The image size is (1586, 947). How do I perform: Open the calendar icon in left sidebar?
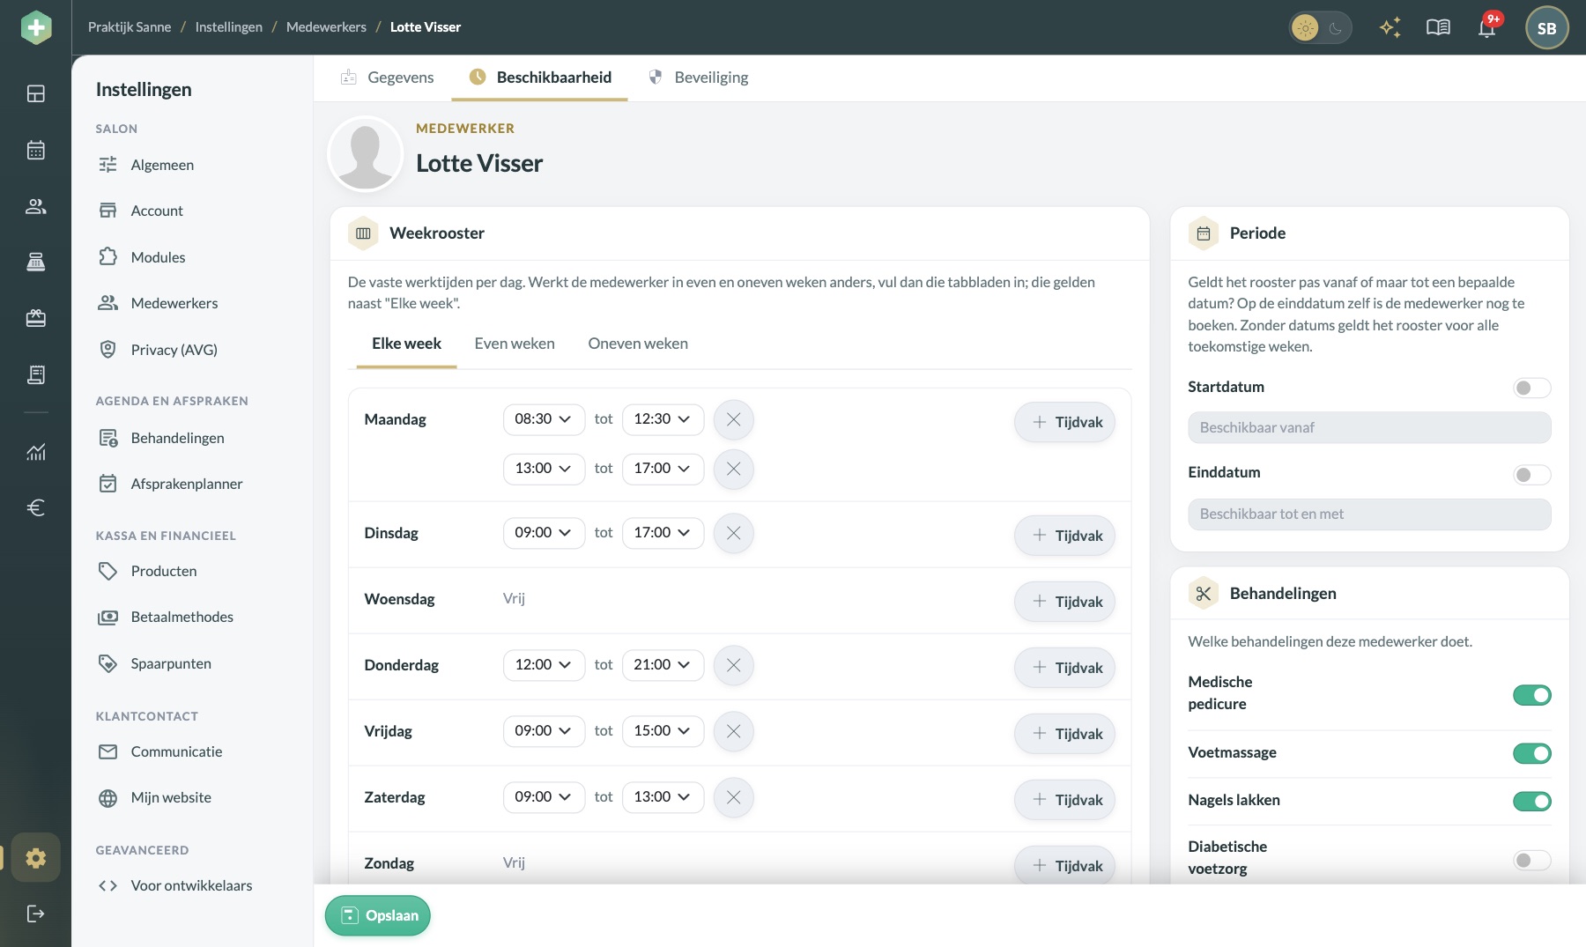click(x=36, y=150)
